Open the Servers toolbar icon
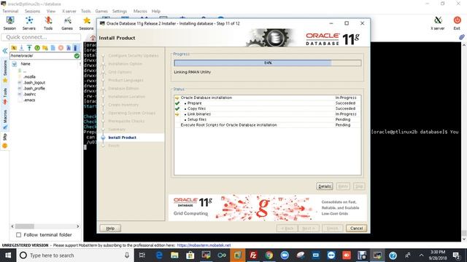467x262 pixels. 29,23
